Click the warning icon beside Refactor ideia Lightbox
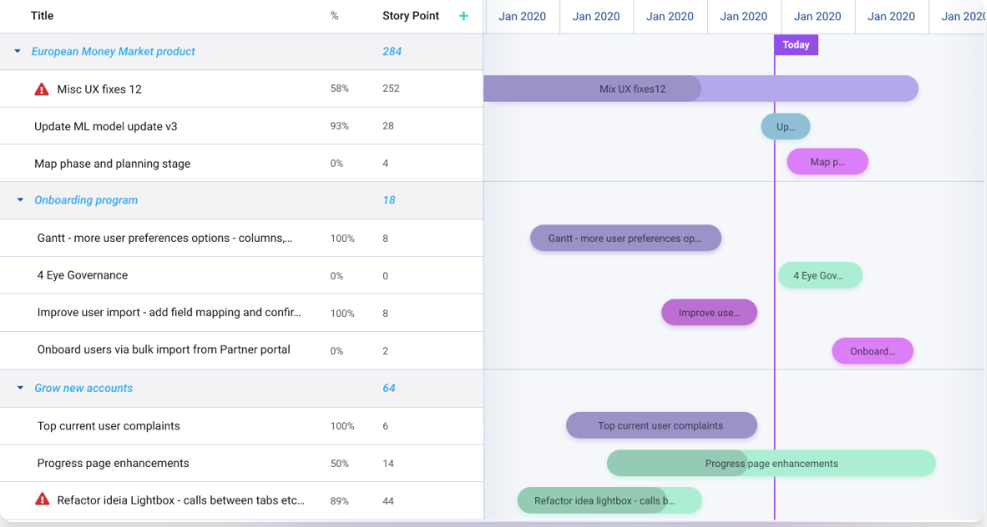The width and height of the screenshot is (987, 527). [x=43, y=500]
